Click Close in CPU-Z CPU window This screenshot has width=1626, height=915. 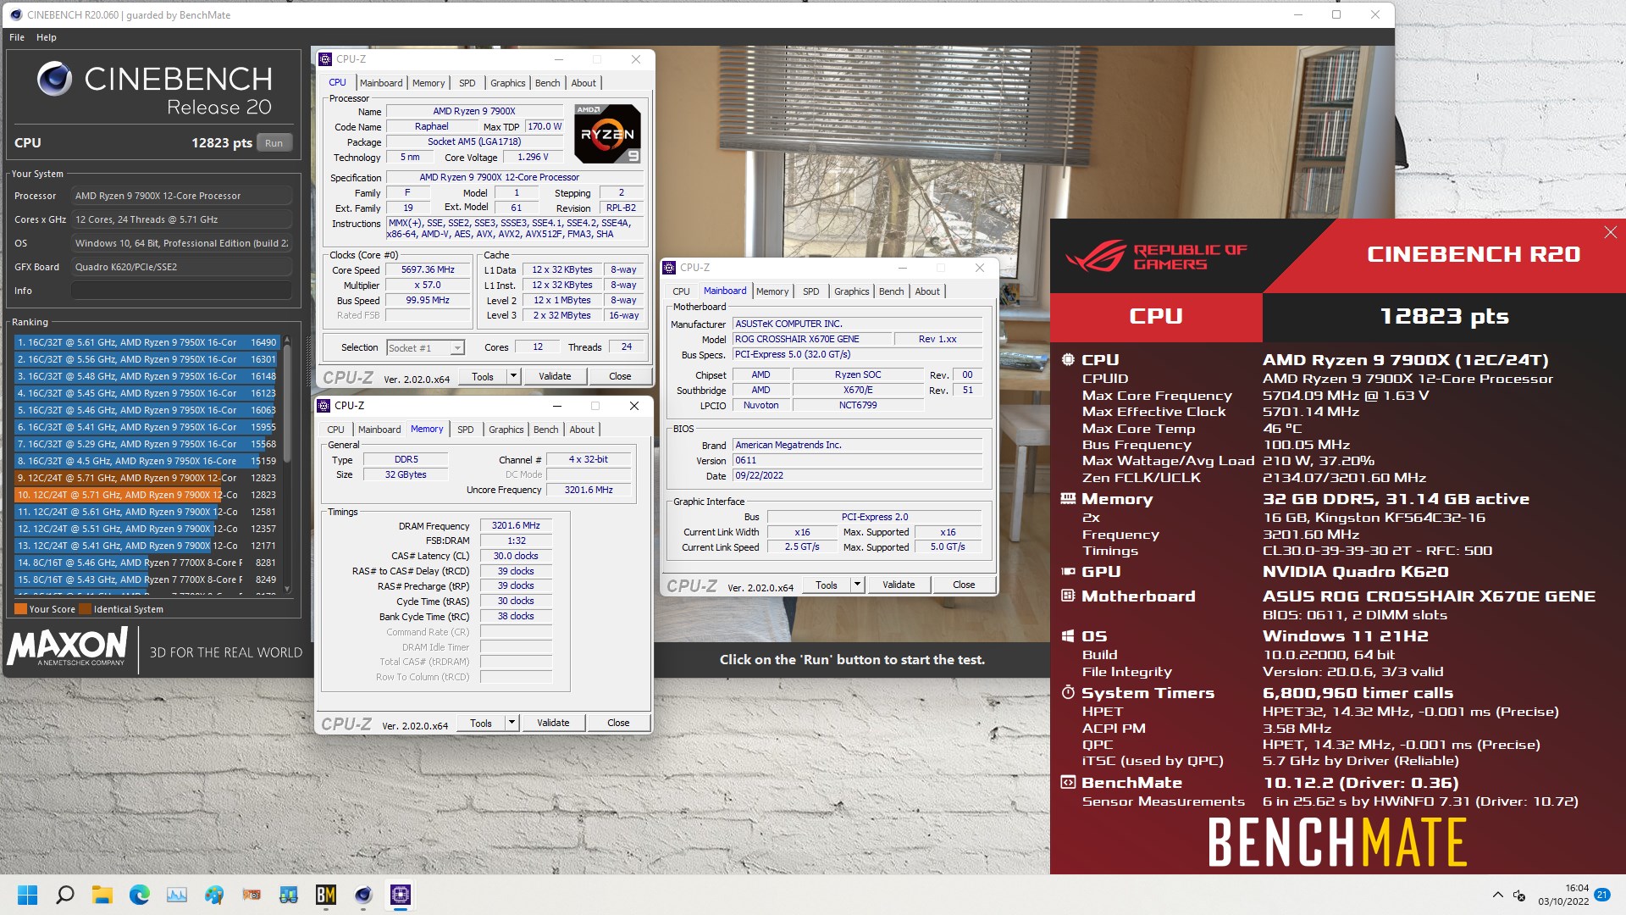620,375
